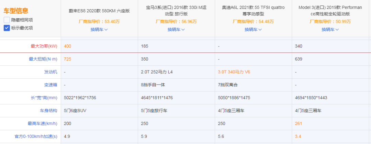Select acceleration value 4.9

(67, 136)
